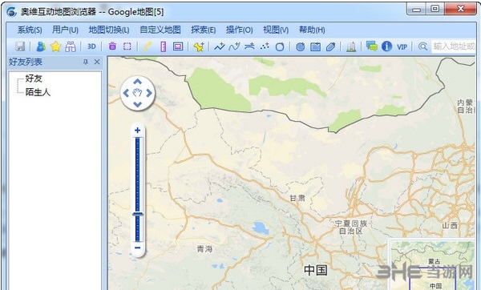Select the draw circle outline tool
Viewport: 481px width, 290px height.
pos(280,46)
